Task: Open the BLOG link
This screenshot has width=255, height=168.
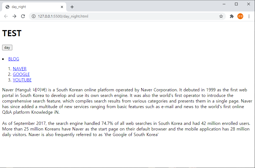Action: tap(14, 59)
